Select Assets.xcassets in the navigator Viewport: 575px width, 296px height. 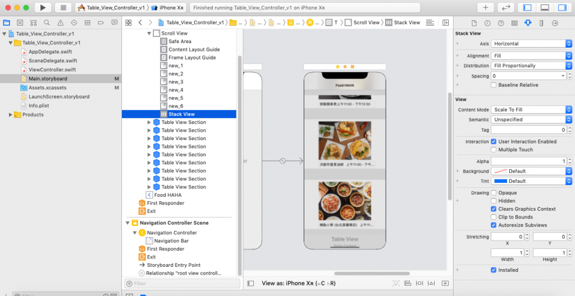(48, 87)
